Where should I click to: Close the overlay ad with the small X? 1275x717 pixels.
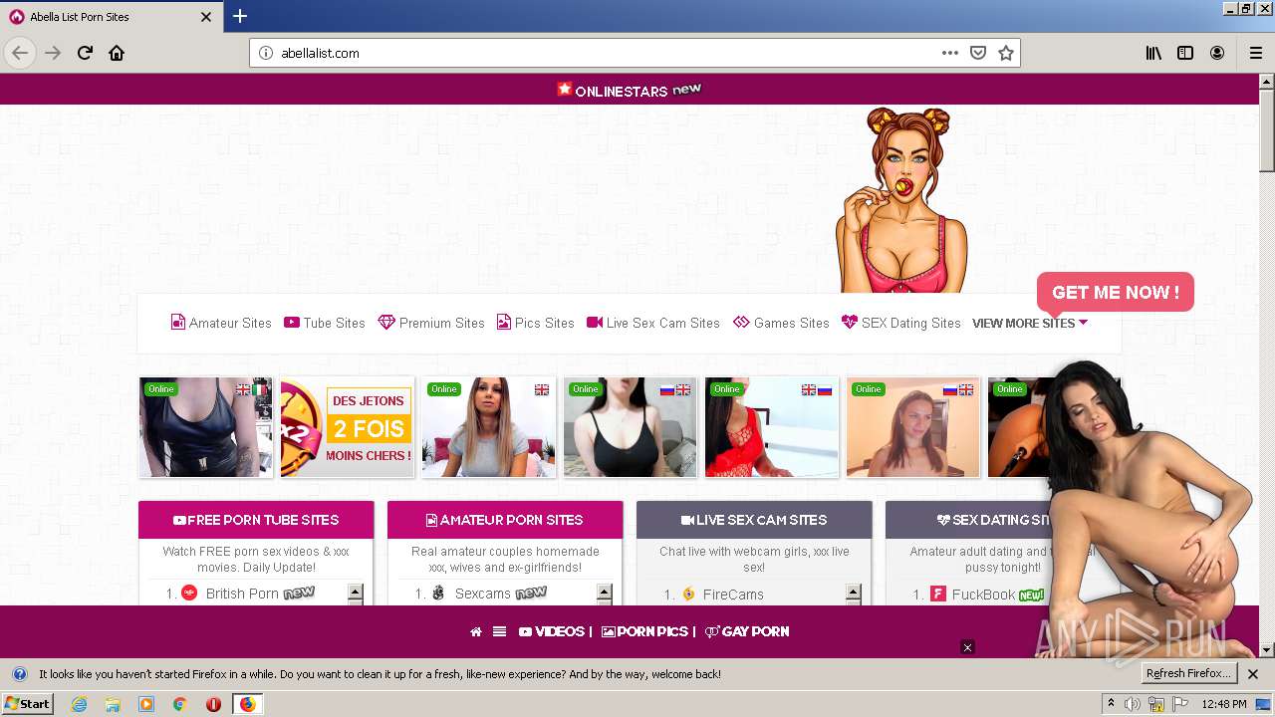click(966, 647)
